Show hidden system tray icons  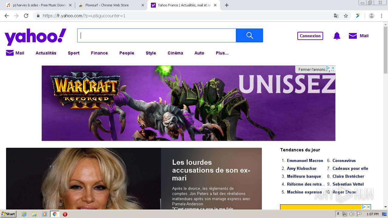338,214
